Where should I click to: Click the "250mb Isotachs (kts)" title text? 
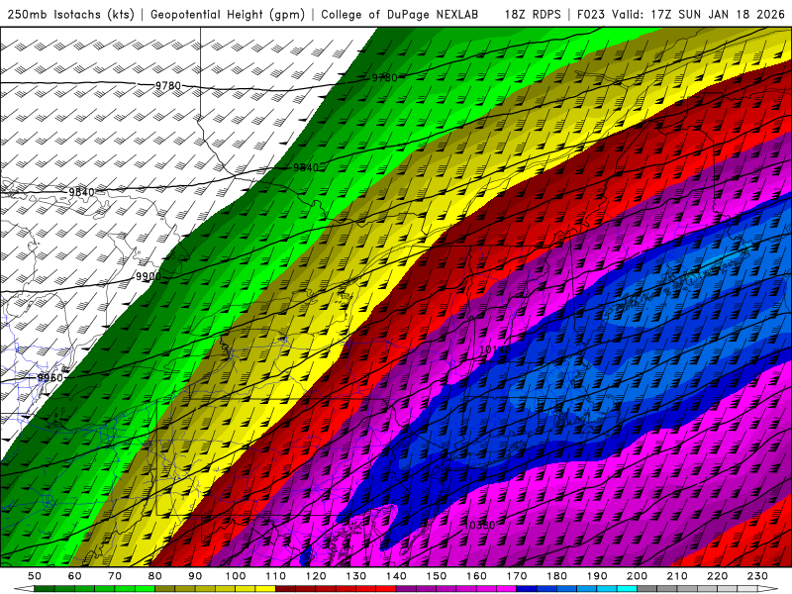pos(70,14)
